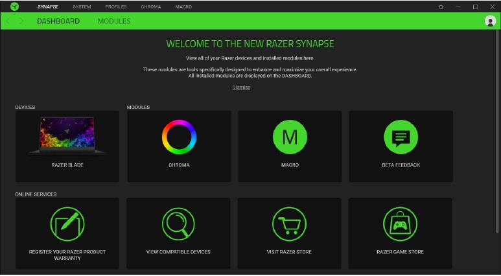Maximize the Synapse window
Image resolution: width=501 pixels, height=276 pixels.
click(x=475, y=6)
